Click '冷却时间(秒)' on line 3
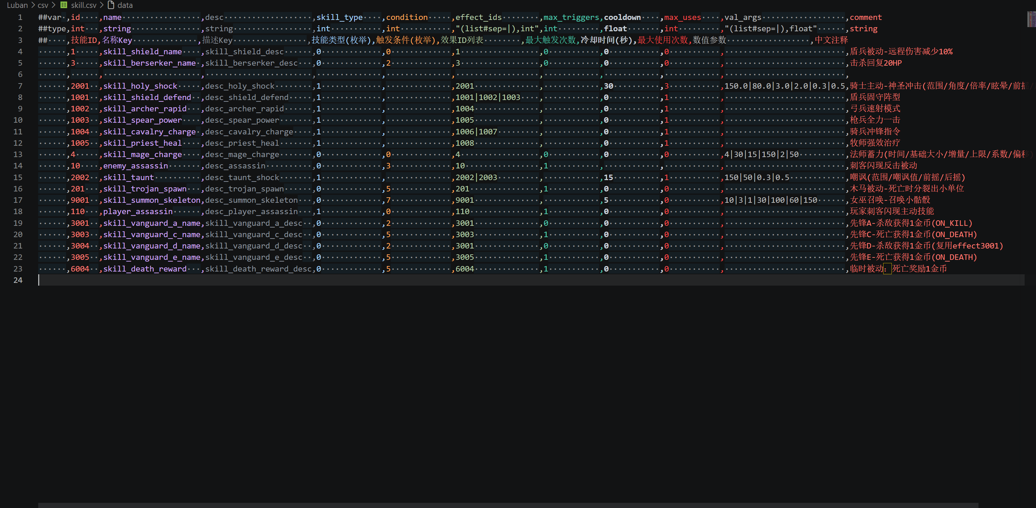The image size is (1036, 508). coord(606,40)
